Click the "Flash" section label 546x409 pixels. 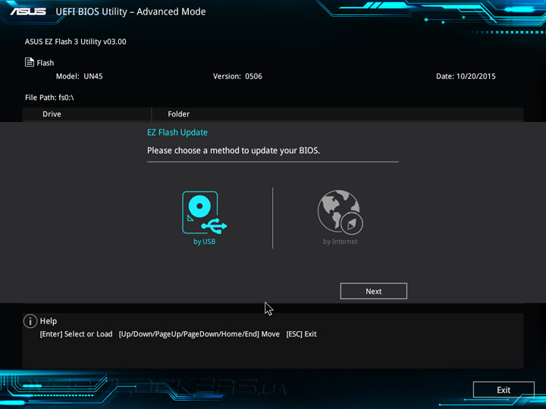45,63
